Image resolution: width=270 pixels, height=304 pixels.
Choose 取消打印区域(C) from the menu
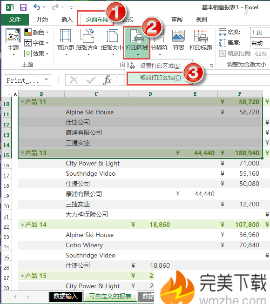(x=159, y=78)
